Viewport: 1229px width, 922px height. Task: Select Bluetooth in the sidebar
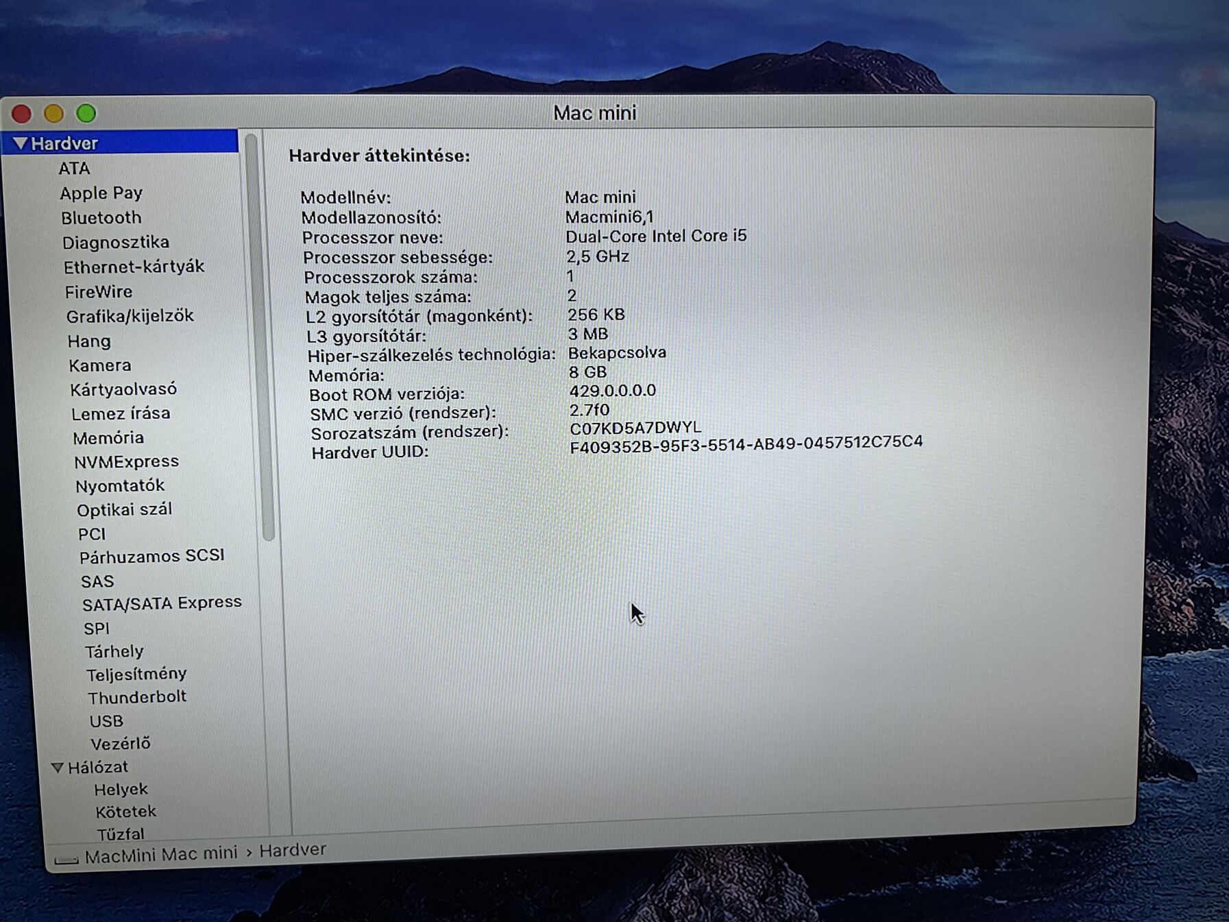click(101, 218)
